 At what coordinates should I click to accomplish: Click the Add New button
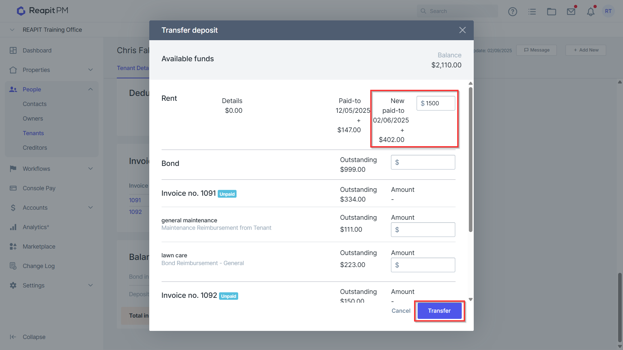(586, 50)
